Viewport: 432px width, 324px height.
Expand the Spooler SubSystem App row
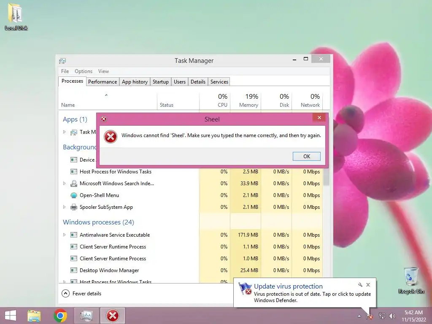click(64, 207)
